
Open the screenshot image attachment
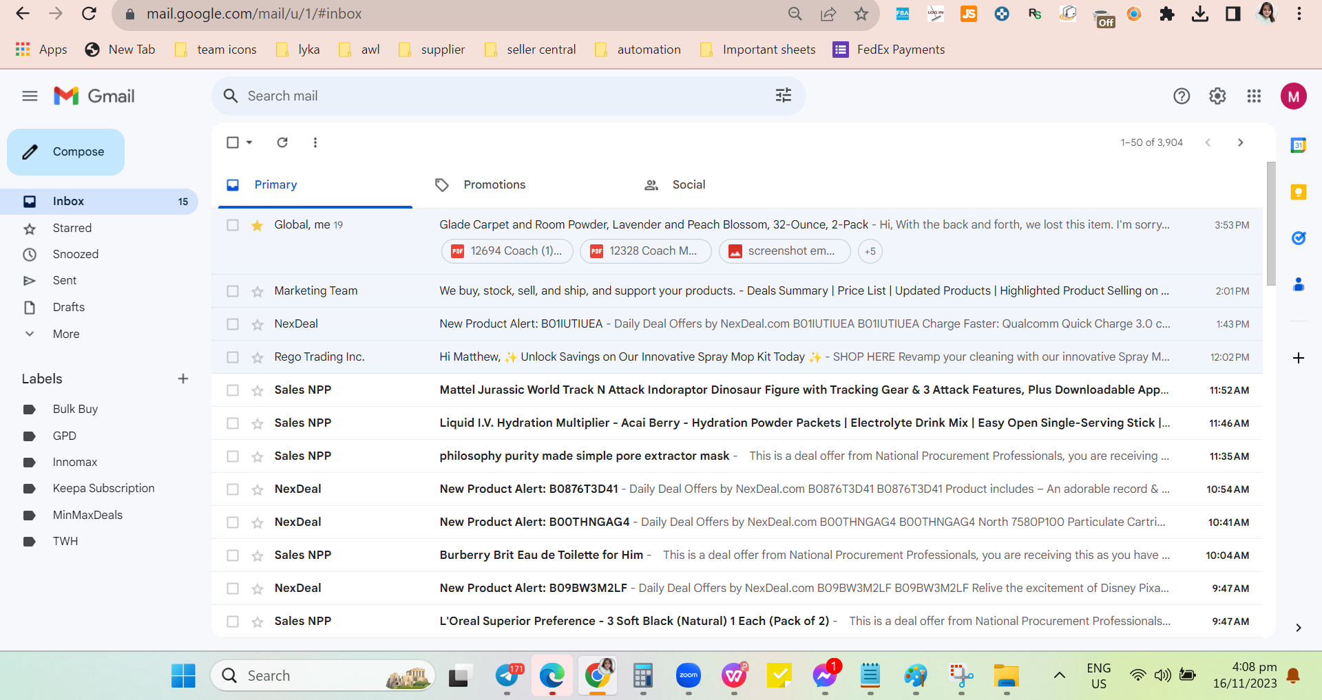click(784, 251)
